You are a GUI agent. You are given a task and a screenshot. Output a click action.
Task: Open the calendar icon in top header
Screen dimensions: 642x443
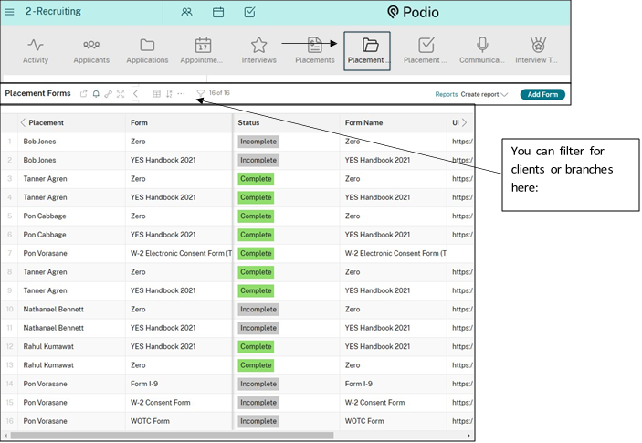(218, 12)
